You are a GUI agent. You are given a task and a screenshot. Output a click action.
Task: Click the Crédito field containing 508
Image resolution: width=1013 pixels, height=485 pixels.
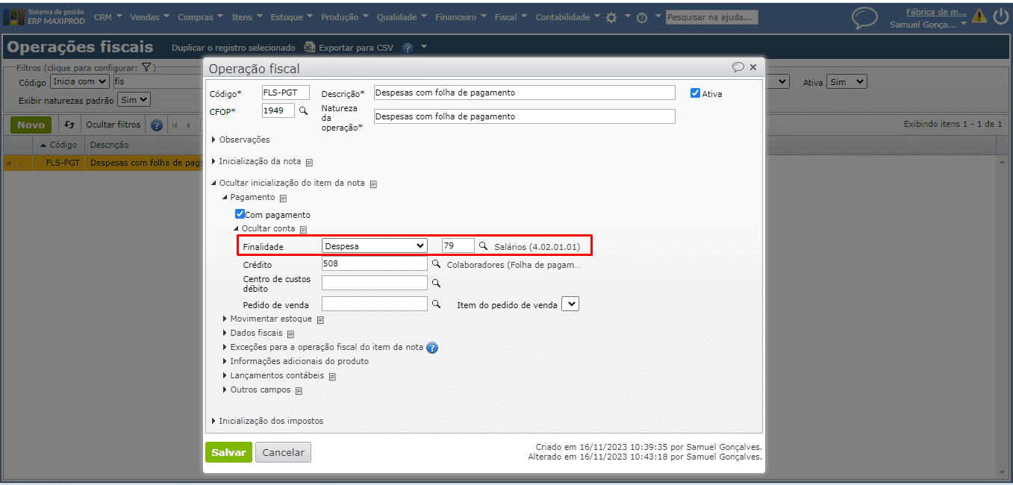(x=374, y=263)
